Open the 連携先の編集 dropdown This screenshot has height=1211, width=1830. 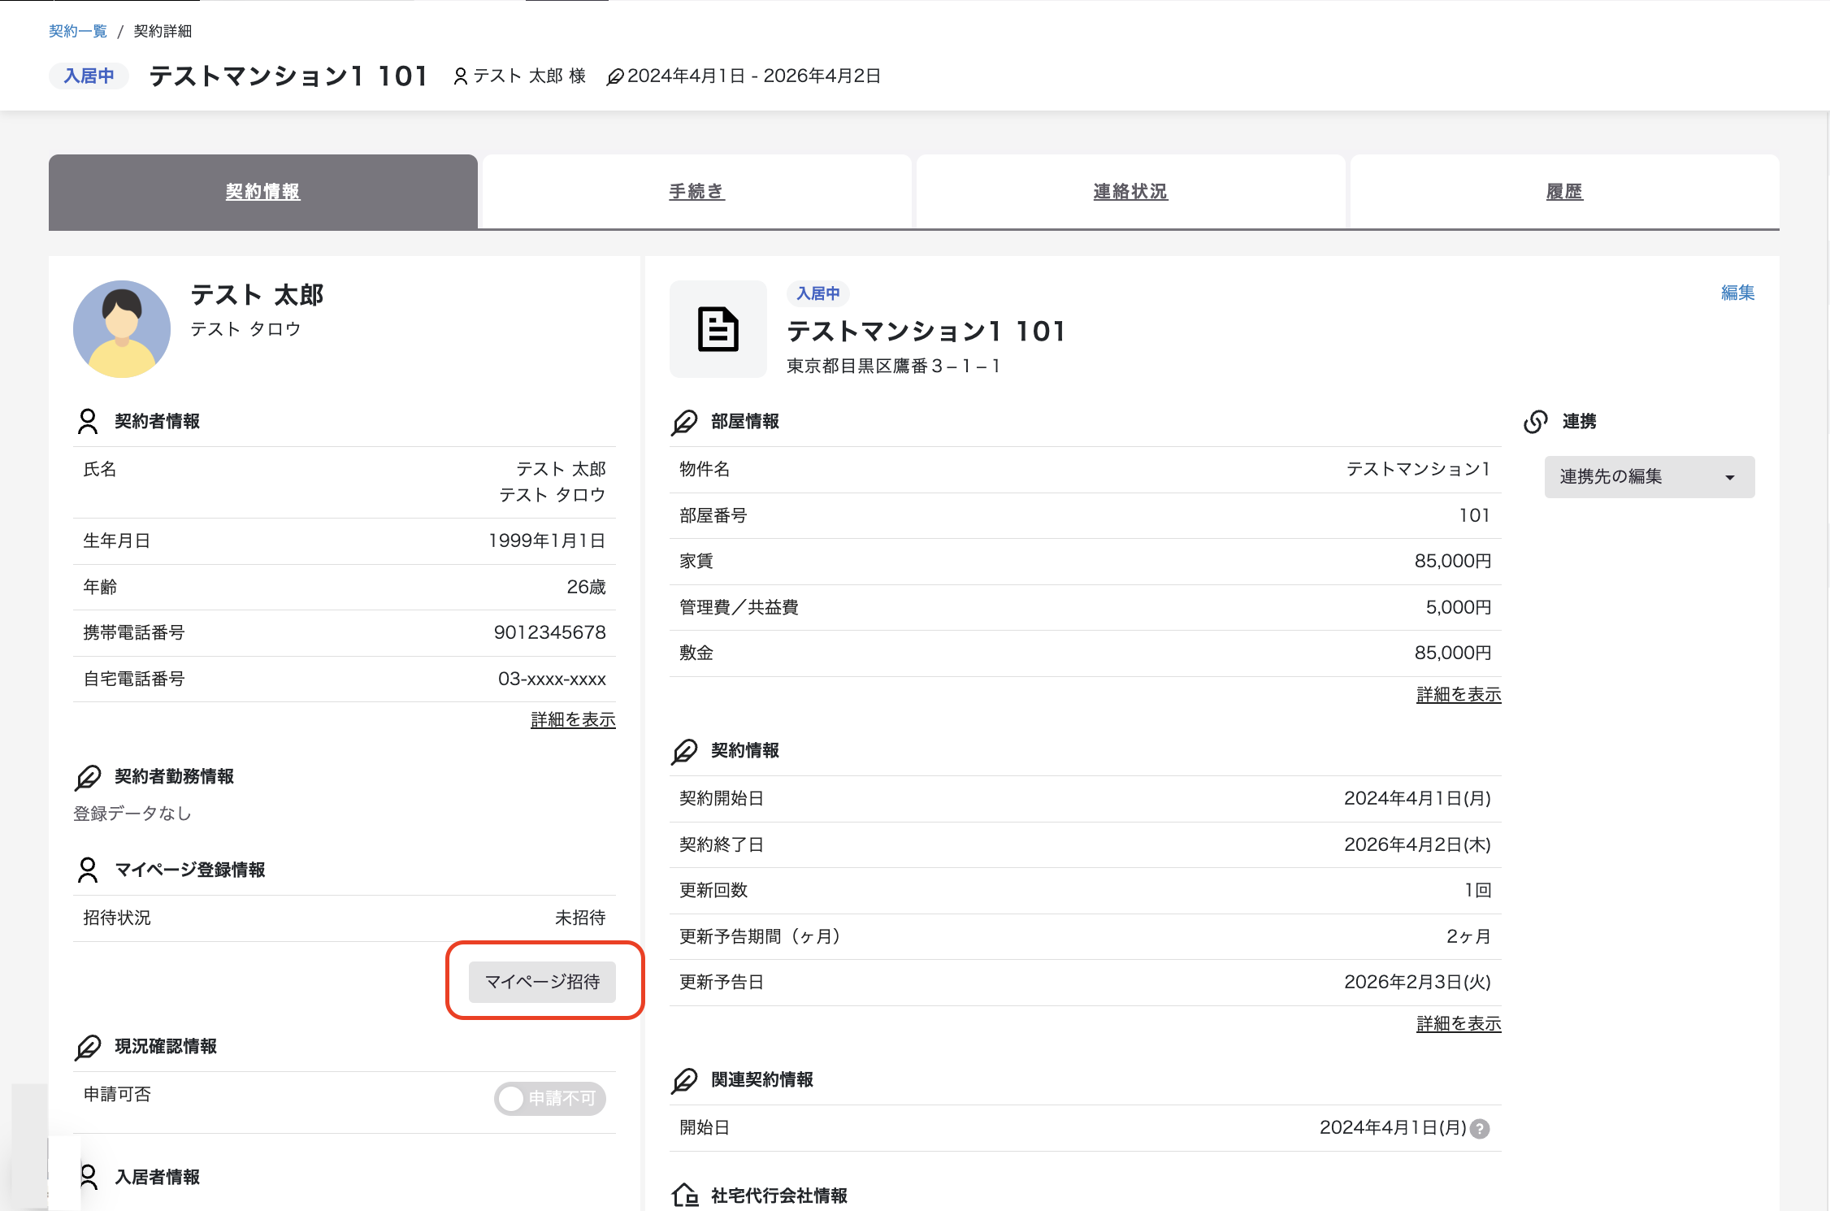[x=1650, y=477]
